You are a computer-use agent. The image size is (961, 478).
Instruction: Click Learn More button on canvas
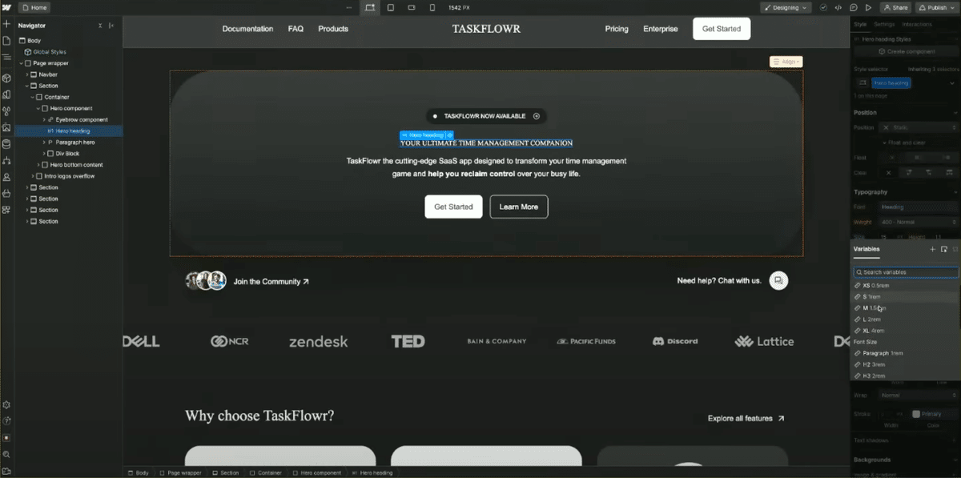(x=519, y=207)
